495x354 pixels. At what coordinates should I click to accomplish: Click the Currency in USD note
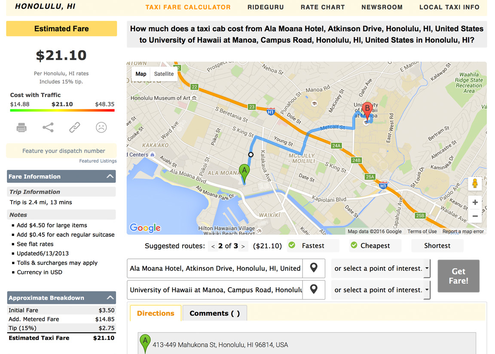click(x=40, y=272)
